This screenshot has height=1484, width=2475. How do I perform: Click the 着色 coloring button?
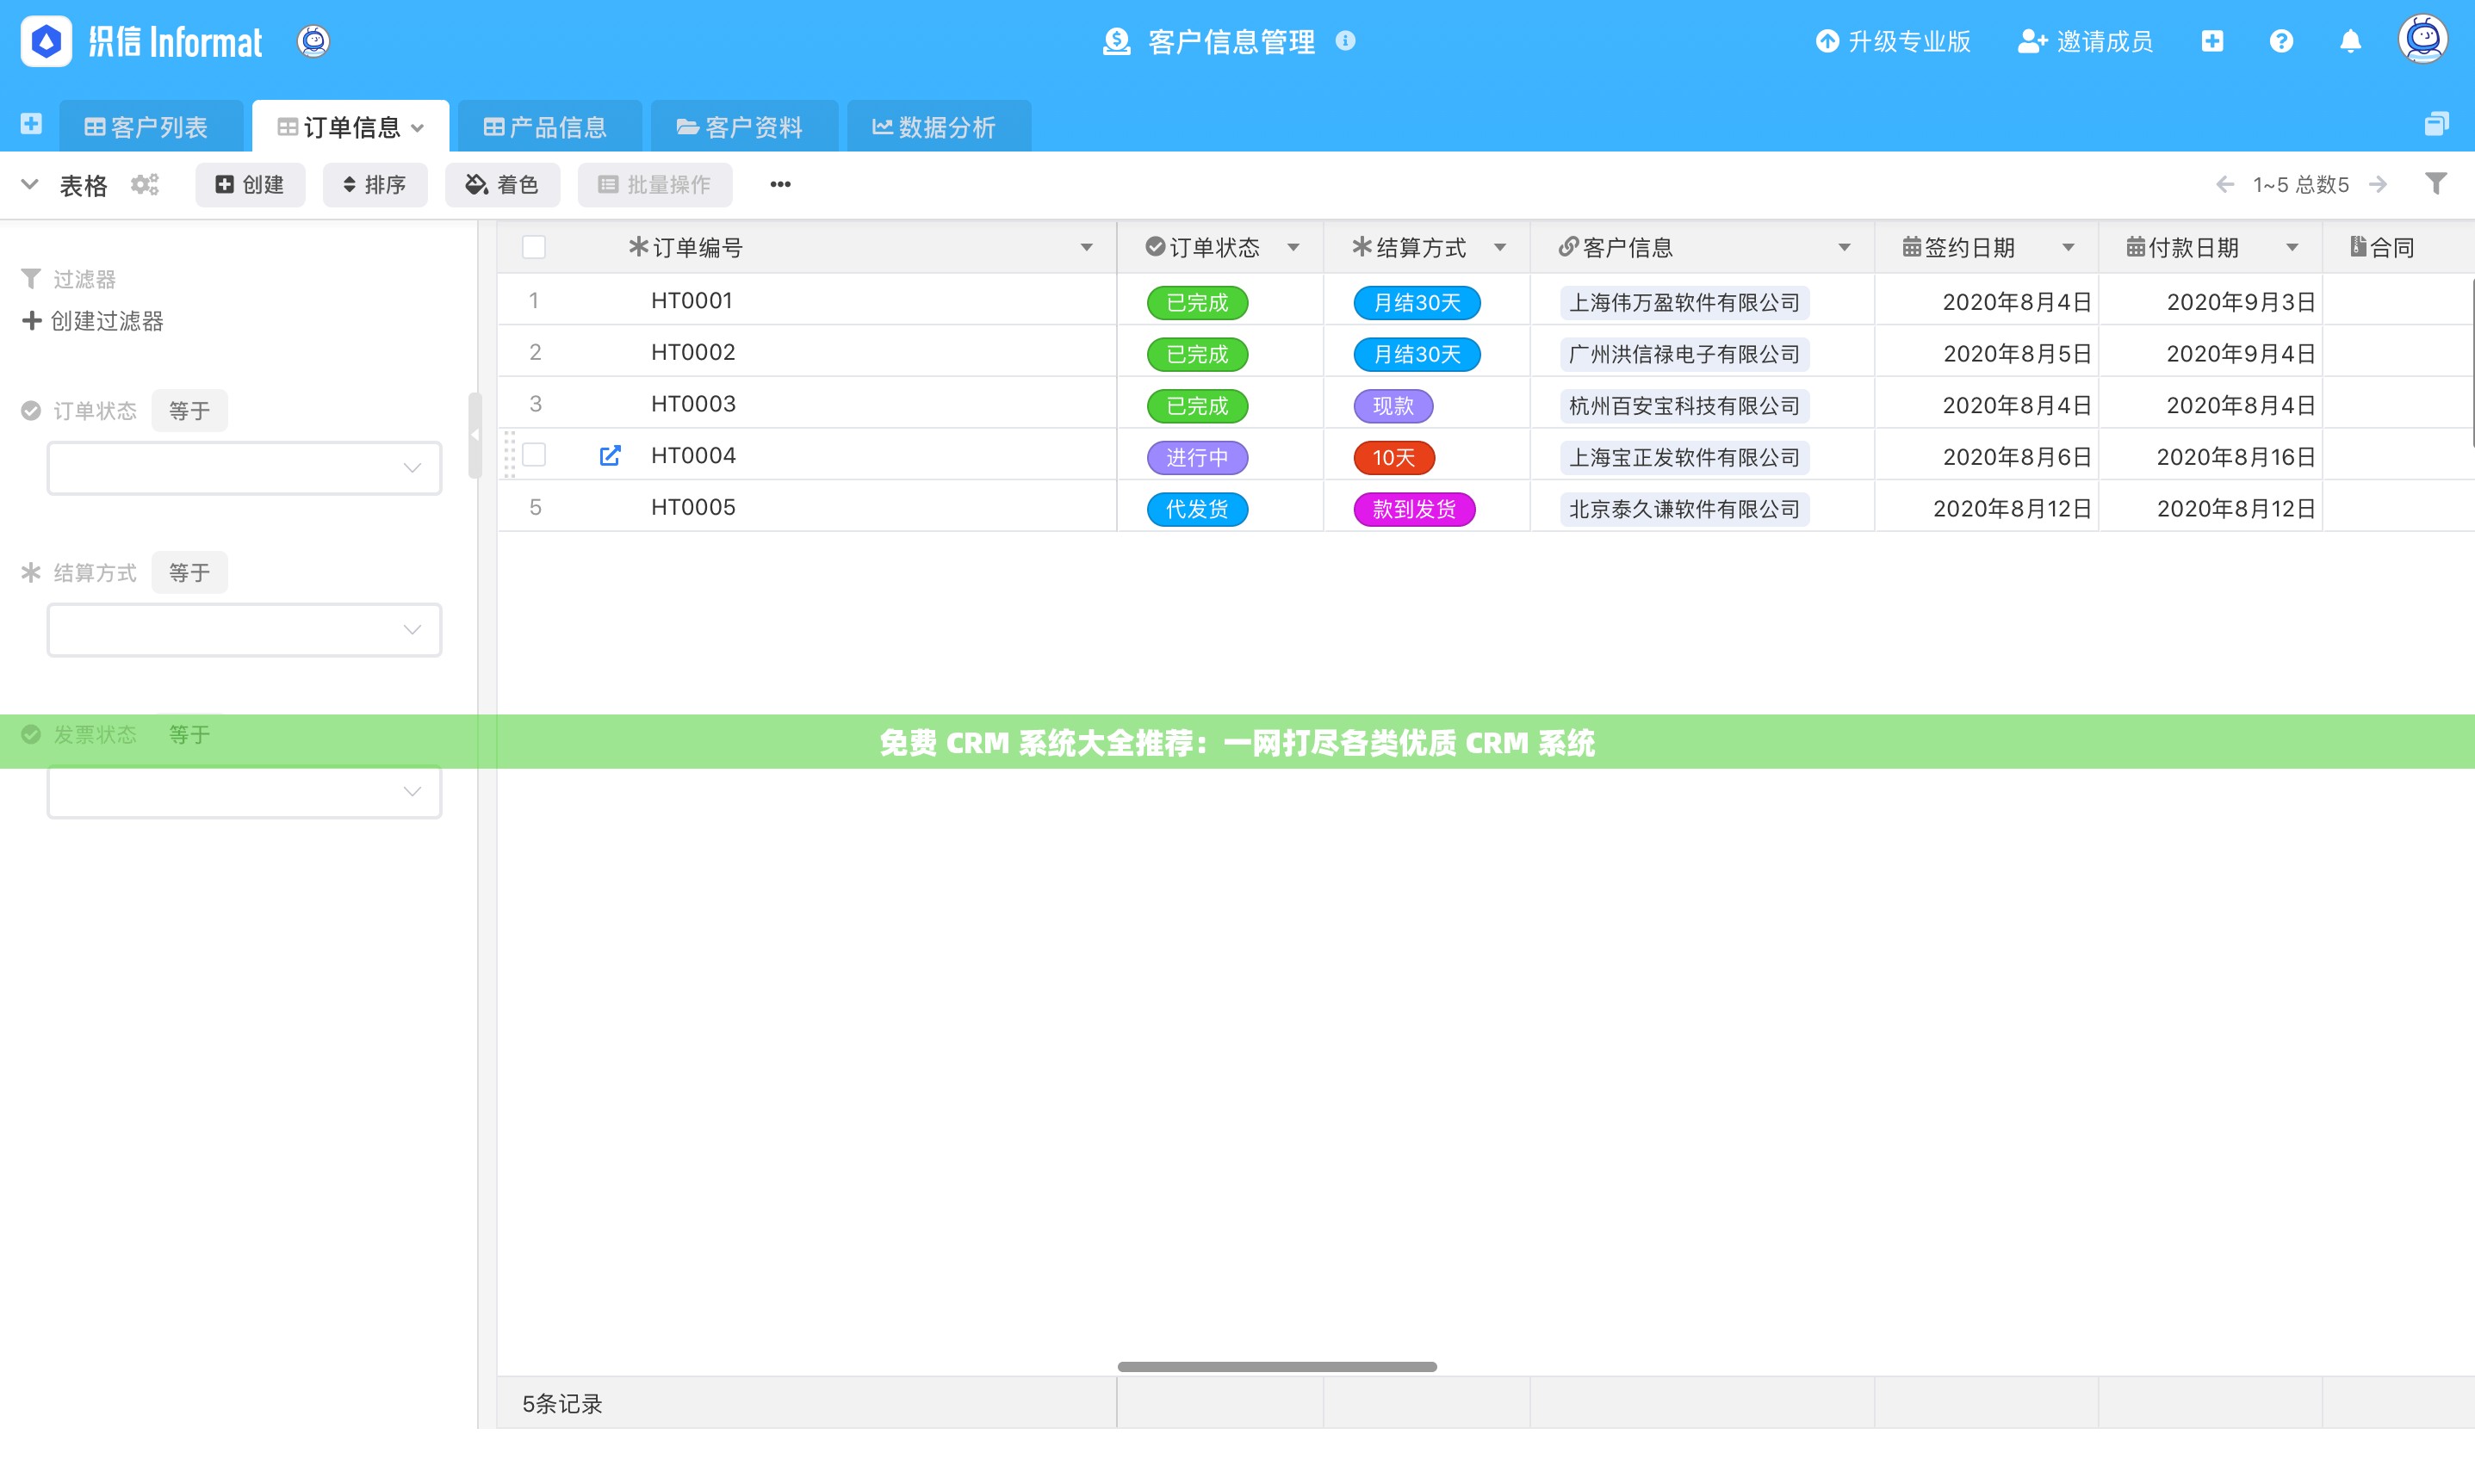click(x=502, y=185)
